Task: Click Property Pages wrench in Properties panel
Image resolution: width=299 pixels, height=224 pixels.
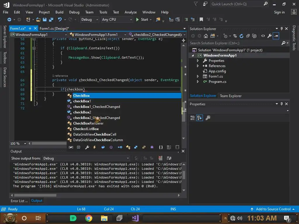Action: coord(208,118)
